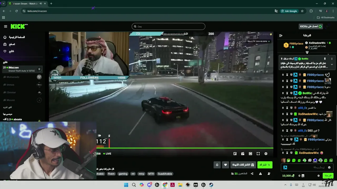Click the pin icon on BotRix pinned message
This screenshot has height=189, width=337.
click(325, 59)
